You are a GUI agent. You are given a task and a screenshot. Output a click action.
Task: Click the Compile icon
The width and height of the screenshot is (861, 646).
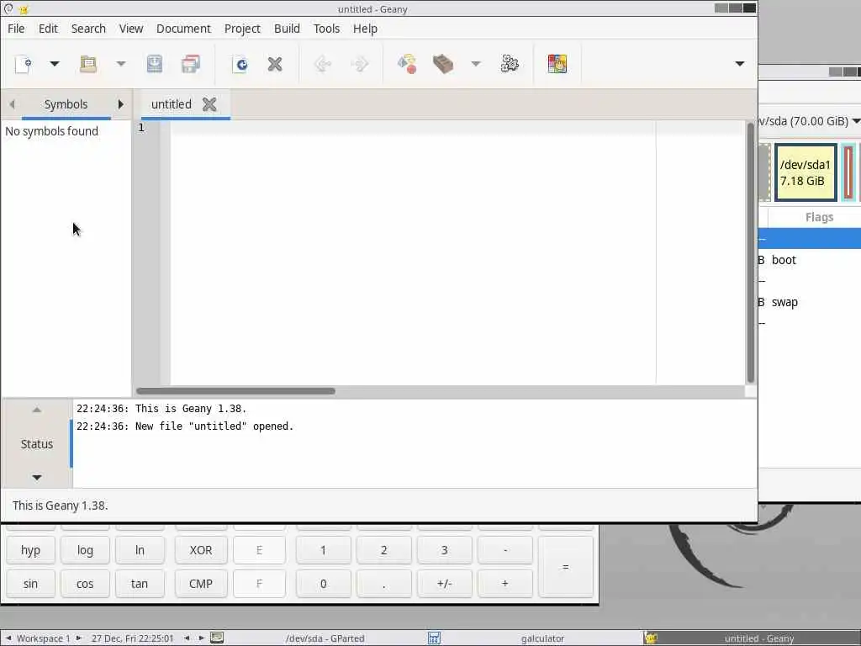point(407,64)
